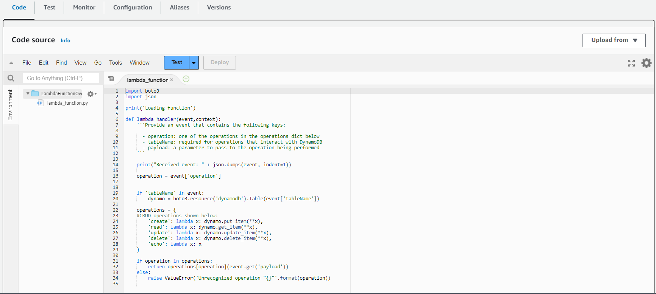
Task: Open the Info link next to Code source
Action: pyautogui.click(x=66, y=40)
